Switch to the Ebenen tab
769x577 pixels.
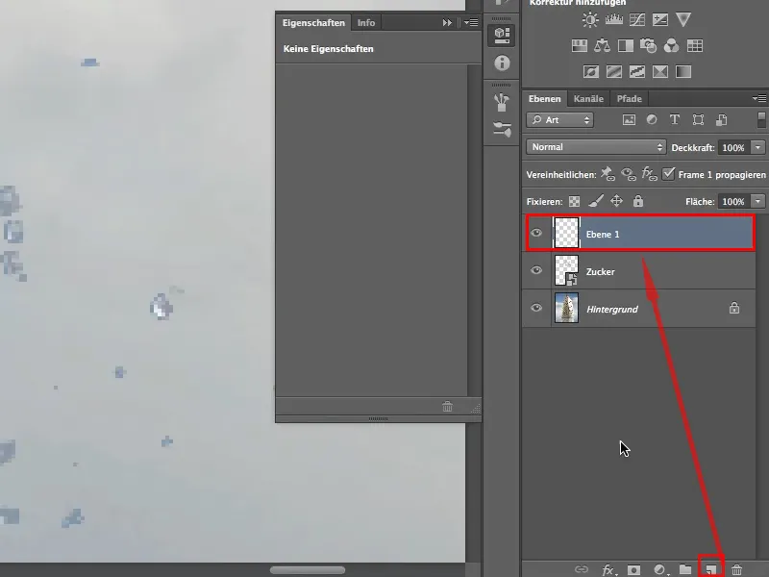tap(544, 99)
